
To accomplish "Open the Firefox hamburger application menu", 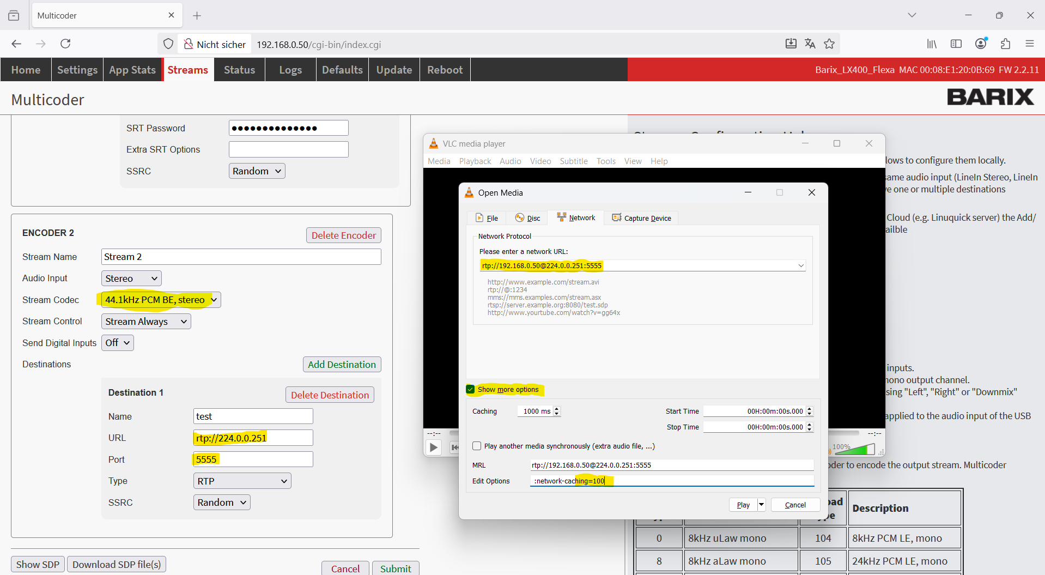I will point(1029,44).
